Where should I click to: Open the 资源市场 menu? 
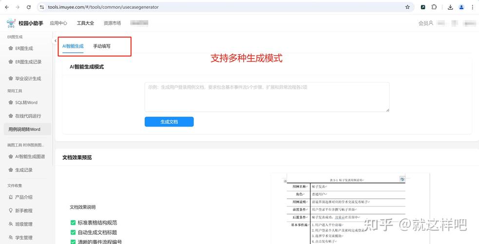tap(112, 23)
